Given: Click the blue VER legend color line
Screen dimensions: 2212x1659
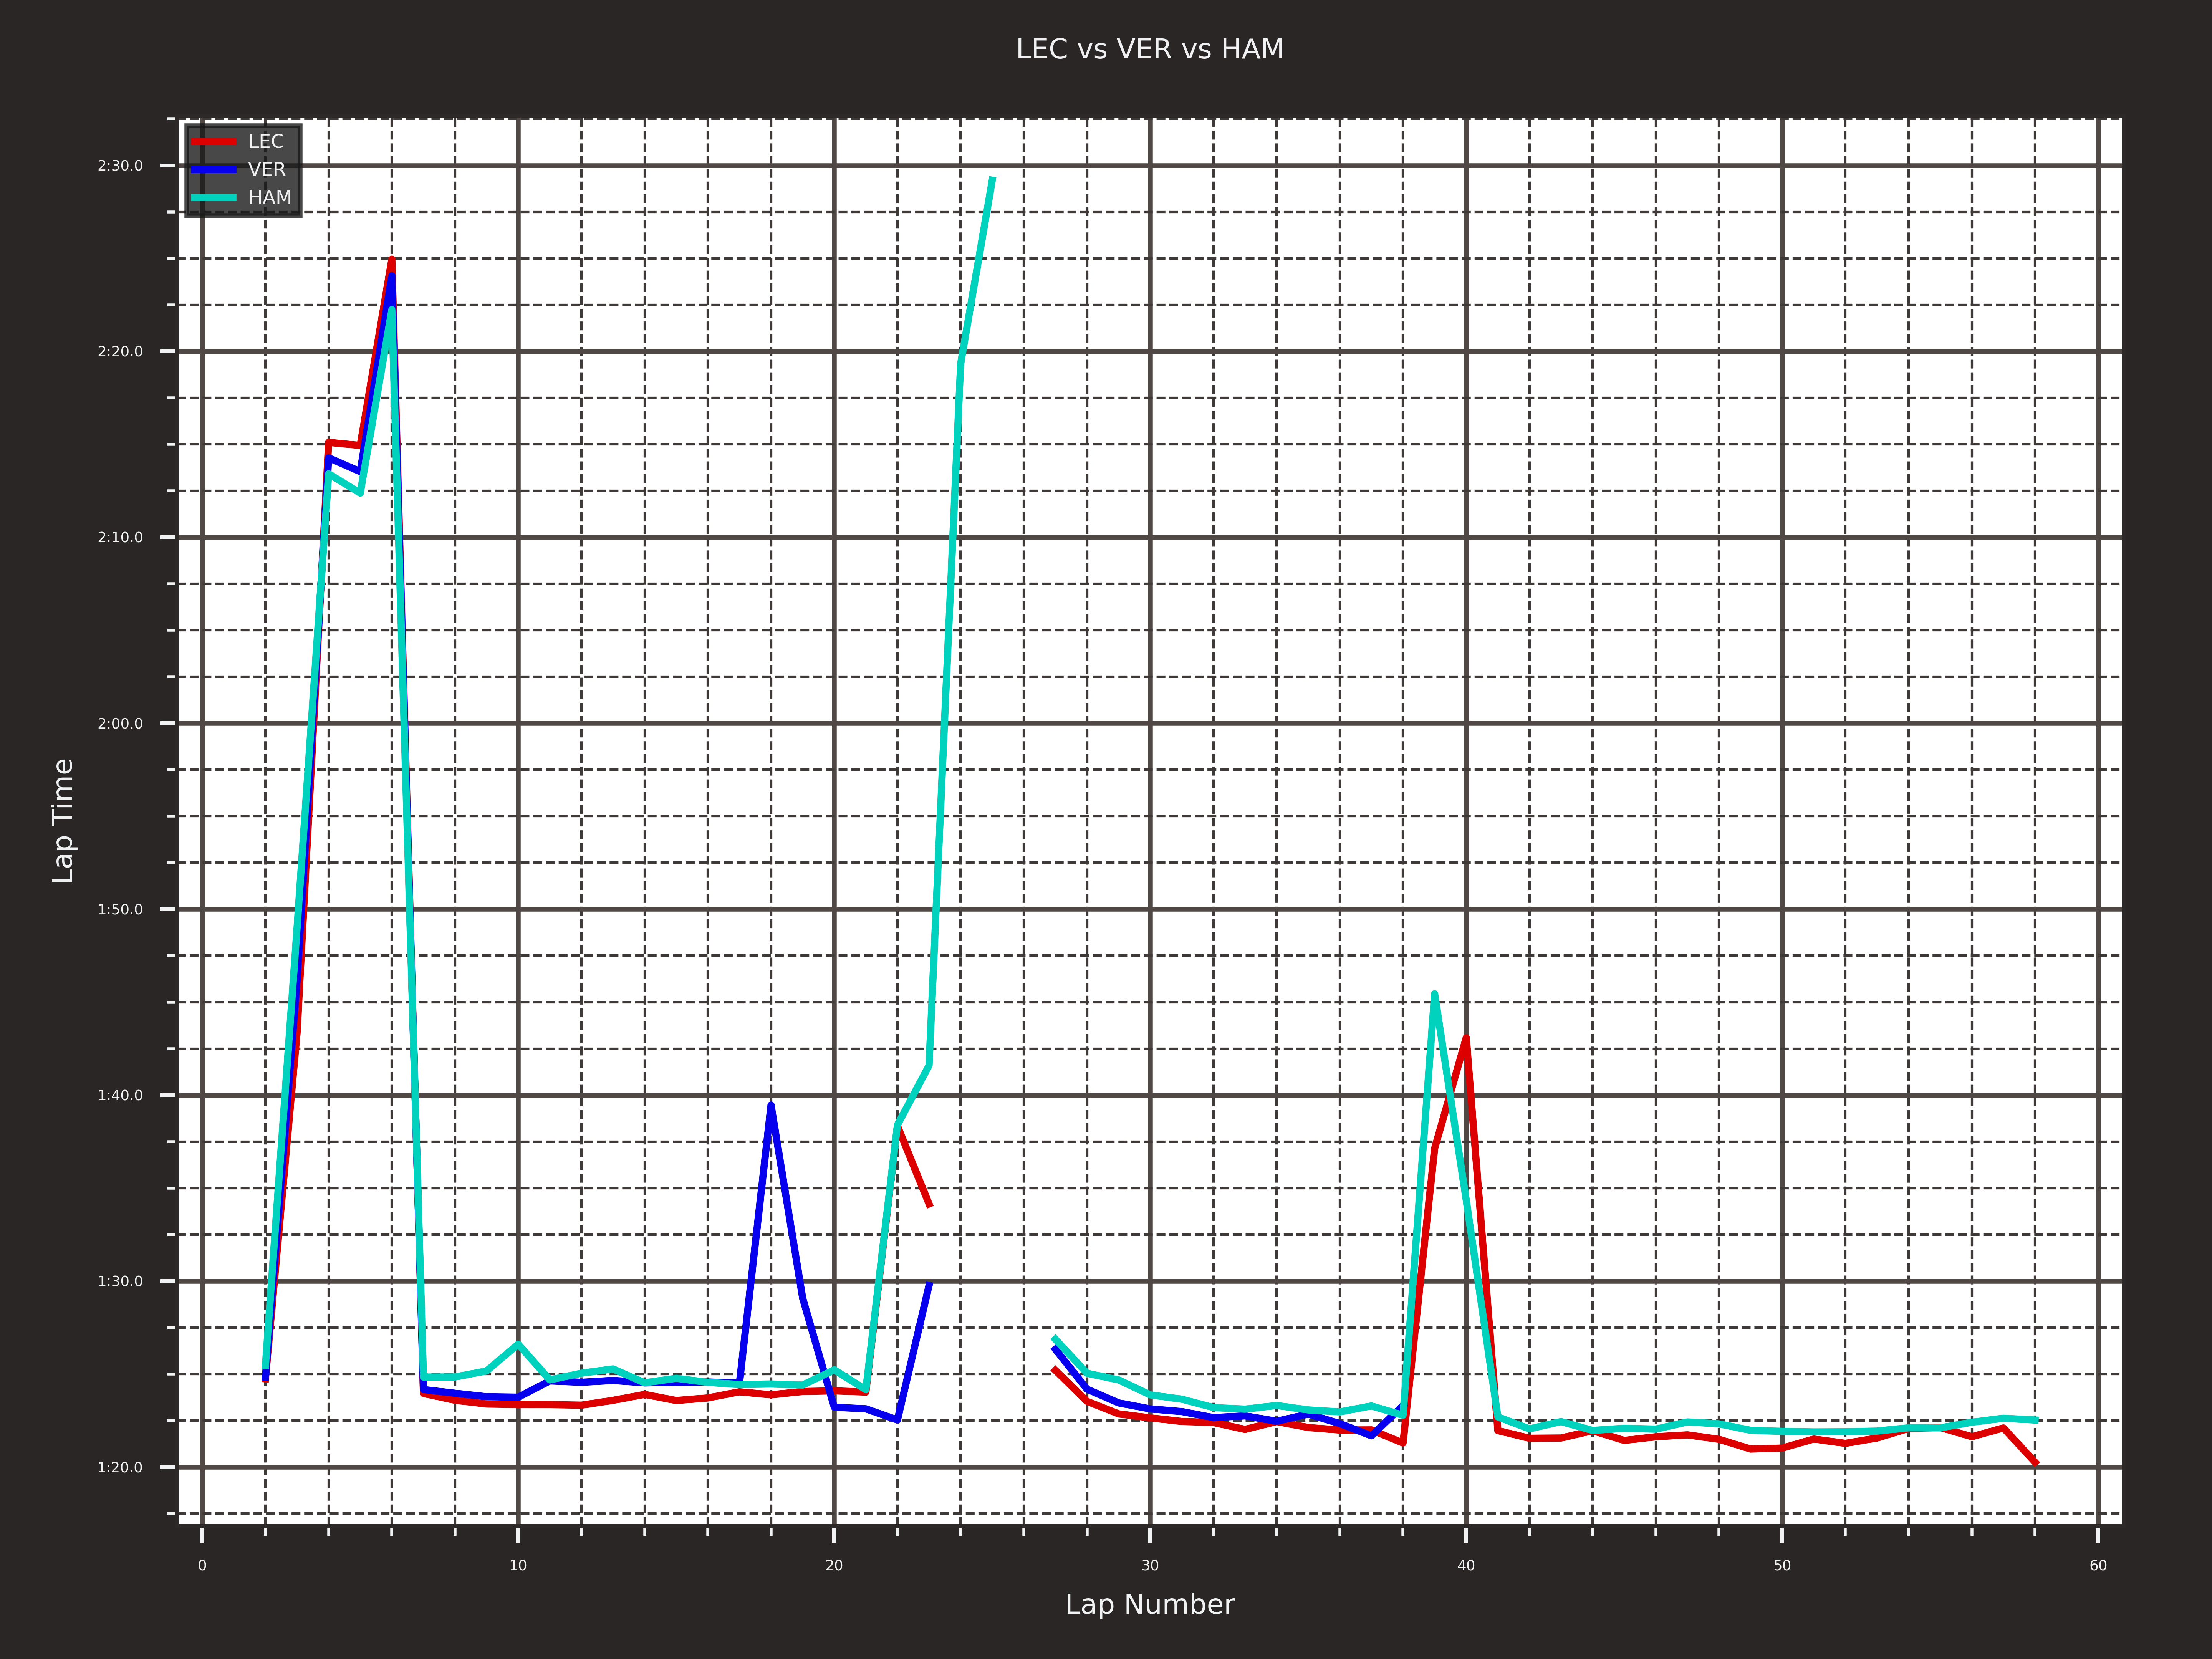Looking at the screenshot, I should point(214,170).
